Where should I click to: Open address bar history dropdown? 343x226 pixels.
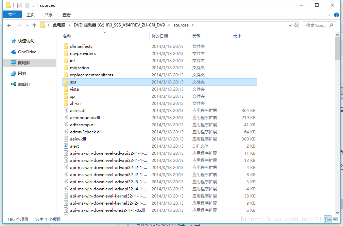290,25
